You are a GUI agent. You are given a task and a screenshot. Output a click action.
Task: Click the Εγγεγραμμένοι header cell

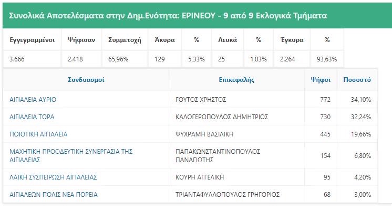tap(32, 40)
